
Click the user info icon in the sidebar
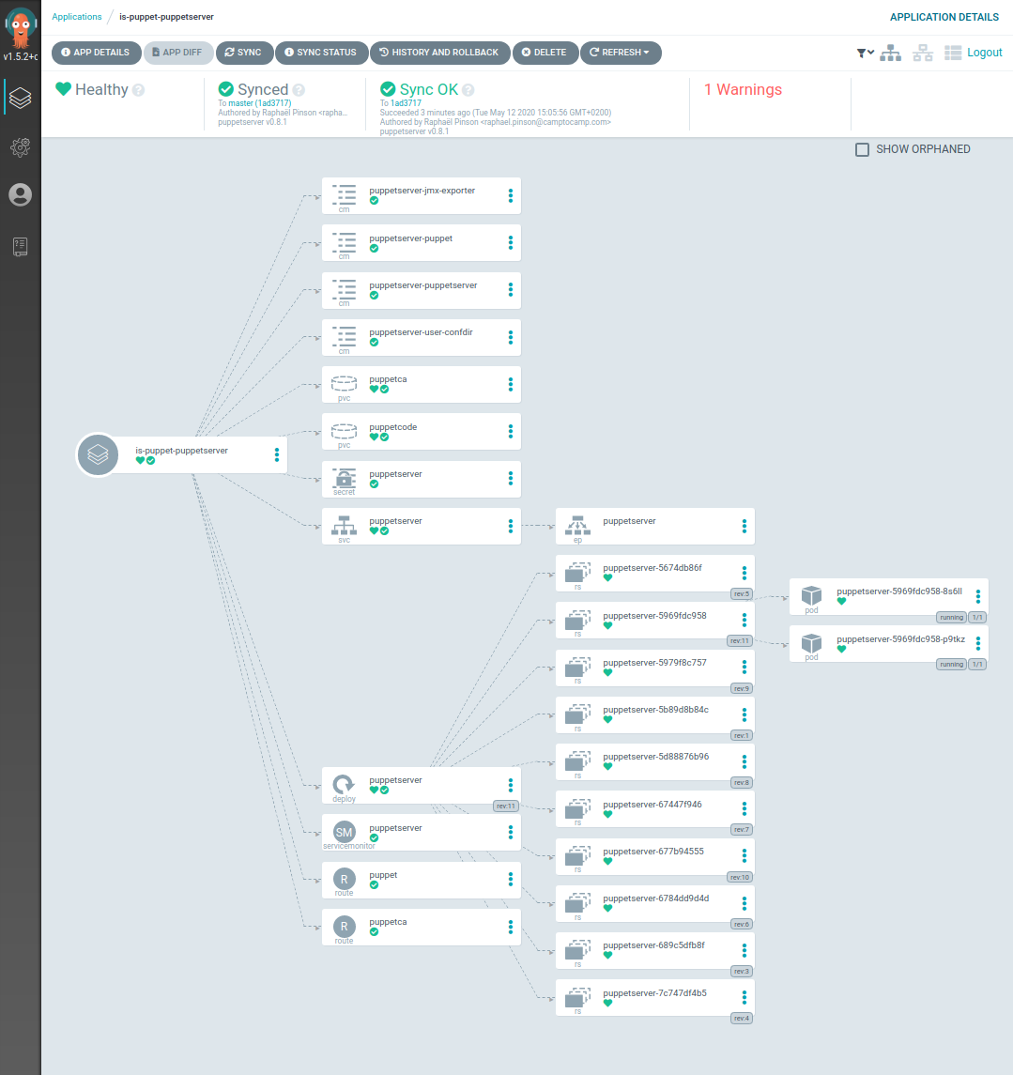click(20, 195)
